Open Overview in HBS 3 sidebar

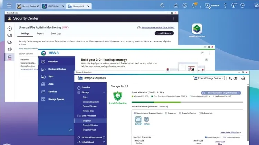pyautogui.click(x=57, y=61)
